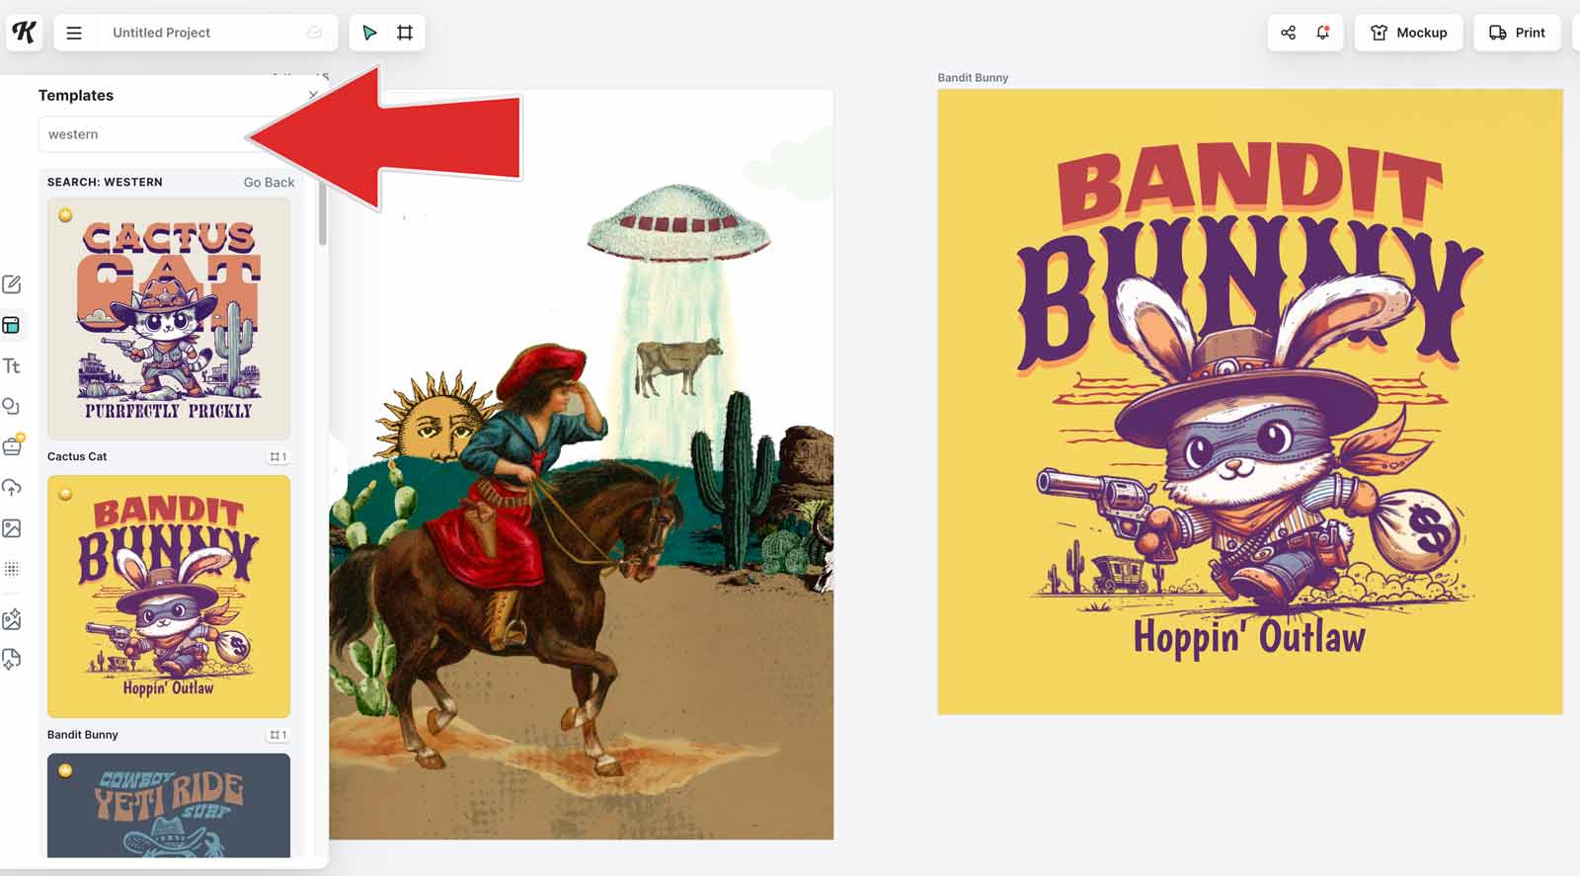Check the notifications bell

(x=1323, y=33)
